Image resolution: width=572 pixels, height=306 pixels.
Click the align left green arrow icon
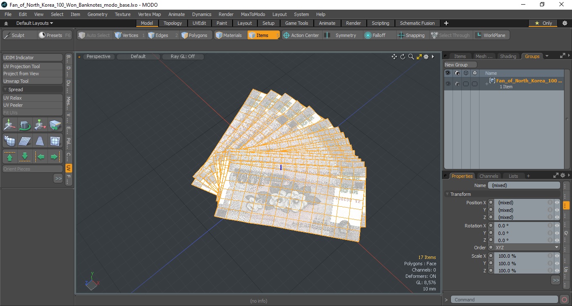click(x=40, y=157)
